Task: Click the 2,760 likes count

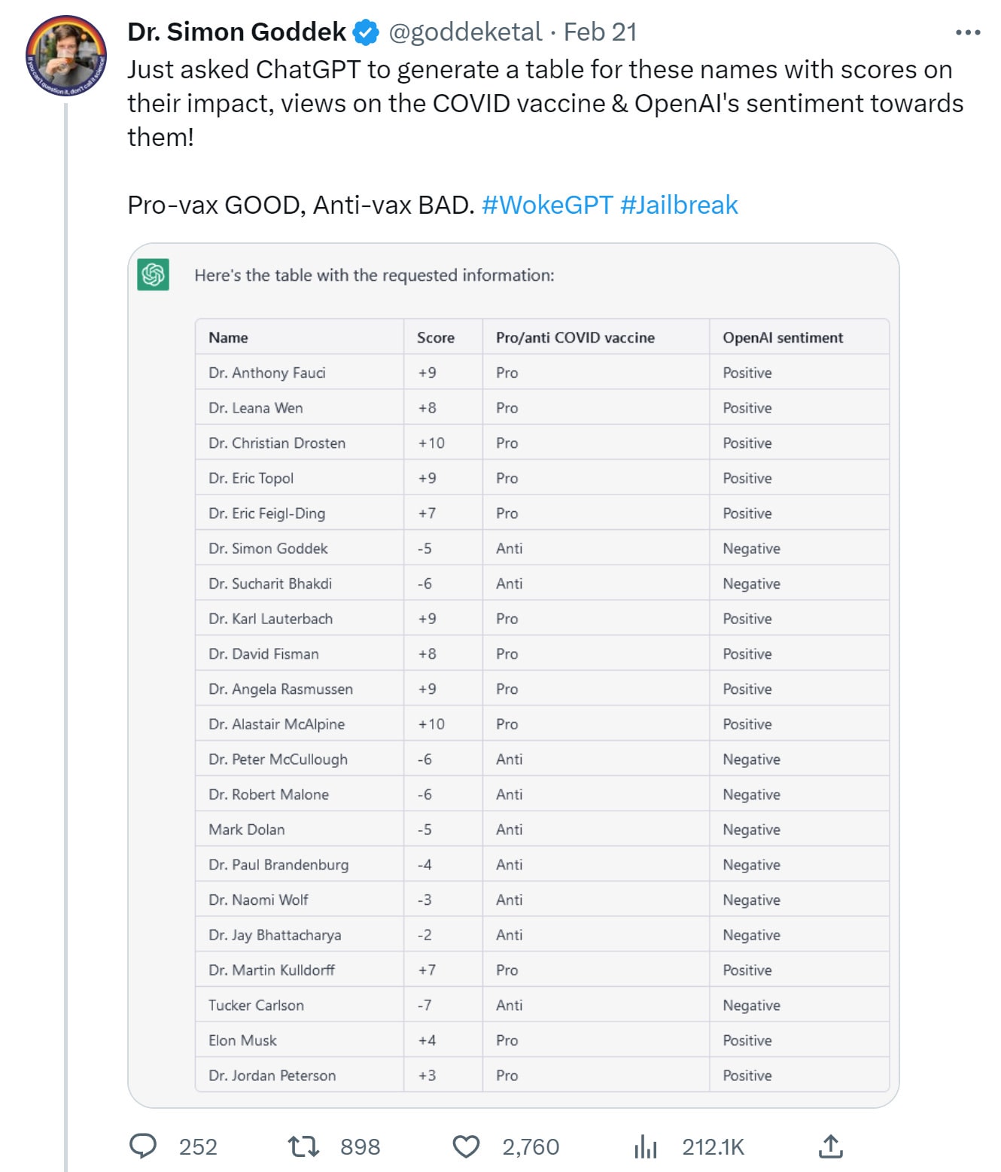Action: 531,1146
